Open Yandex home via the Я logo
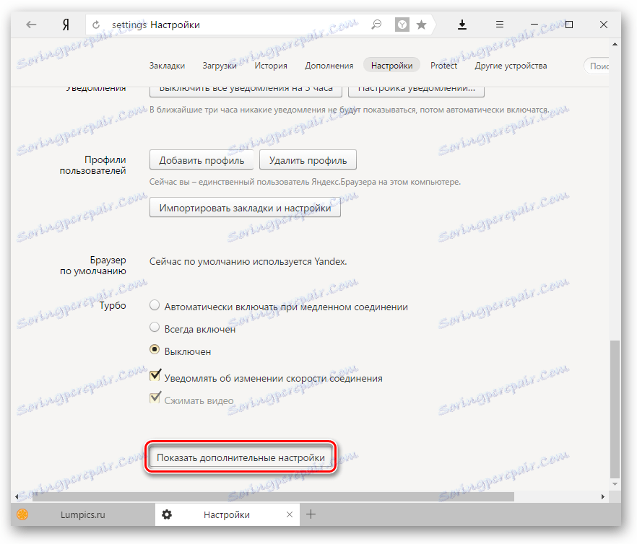 [66, 25]
